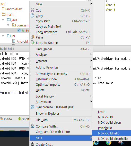Open the 6: Android tool window tab

click(23, 119)
